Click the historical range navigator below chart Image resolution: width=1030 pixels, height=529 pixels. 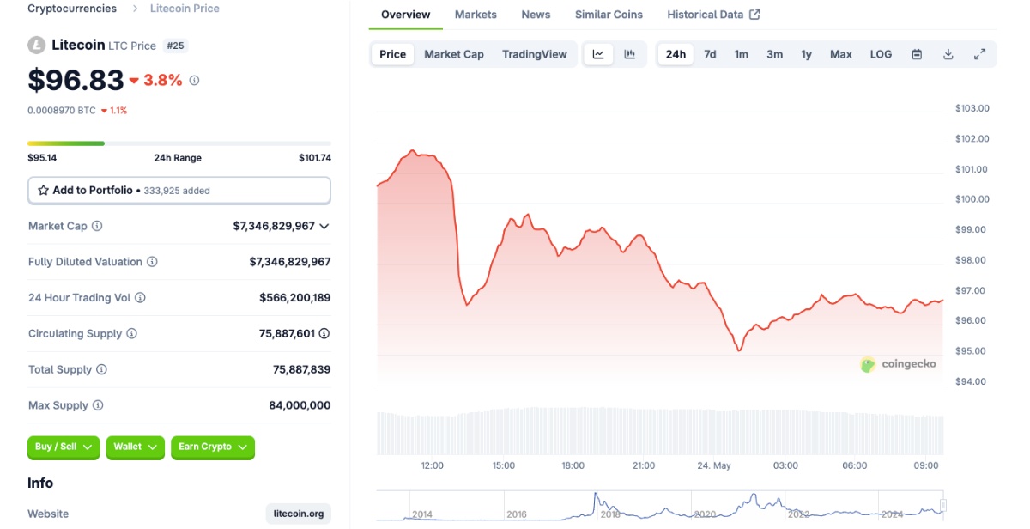coord(659,507)
